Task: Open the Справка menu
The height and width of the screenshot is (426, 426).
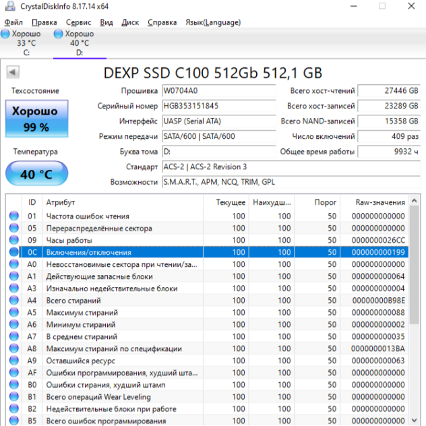Action: click(162, 22)
